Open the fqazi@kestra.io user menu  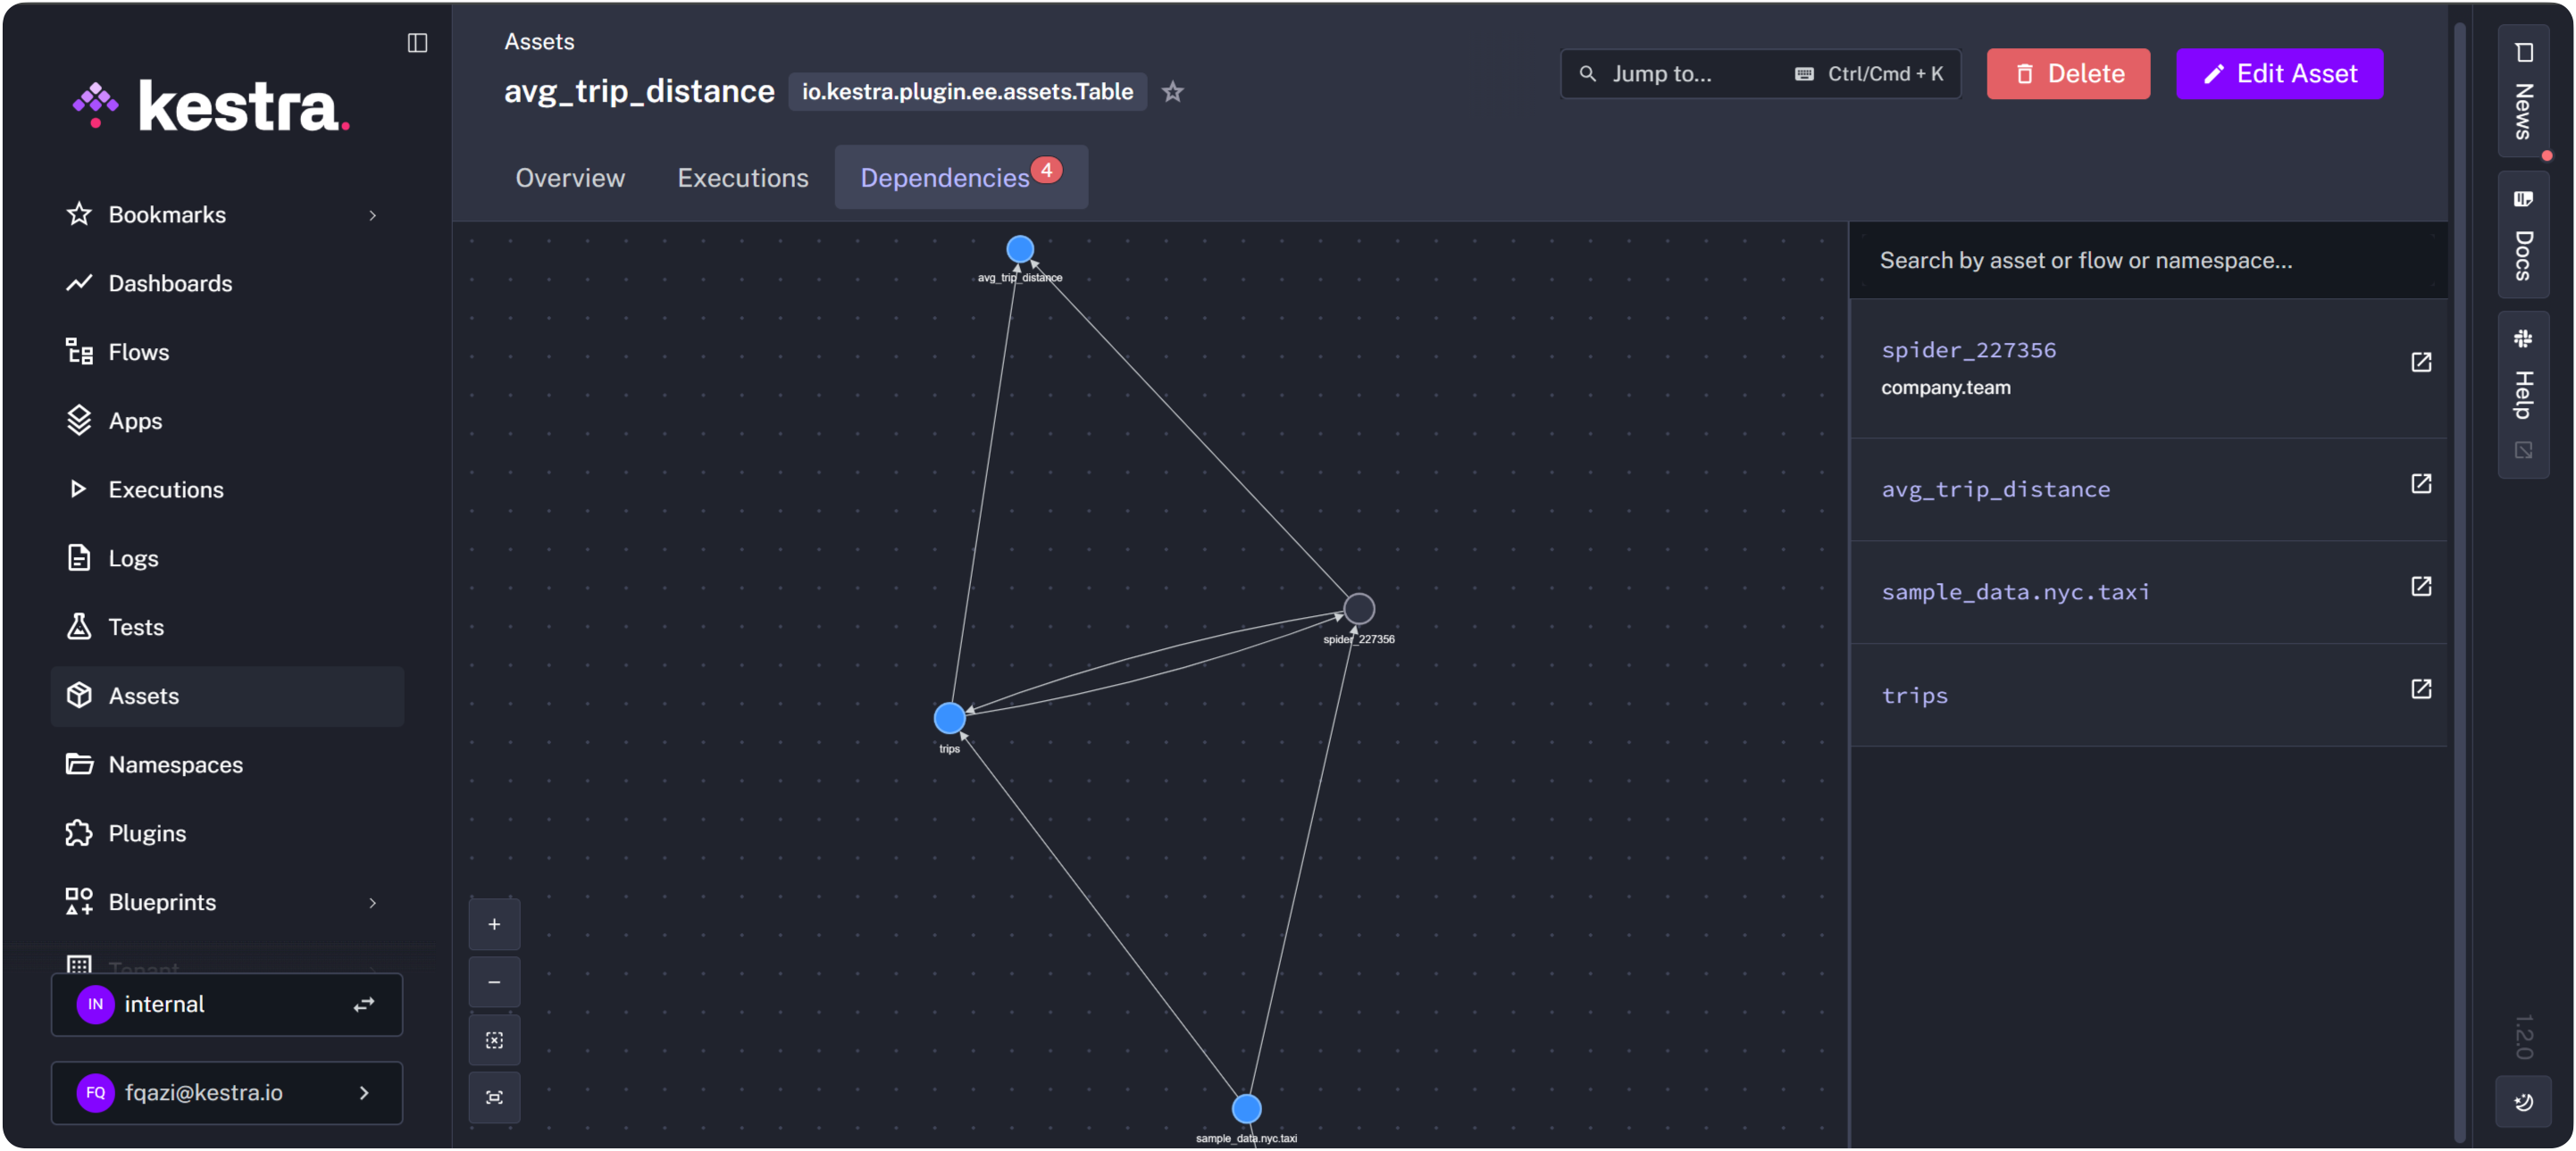pyautogui.click(x=227, y=1092)
